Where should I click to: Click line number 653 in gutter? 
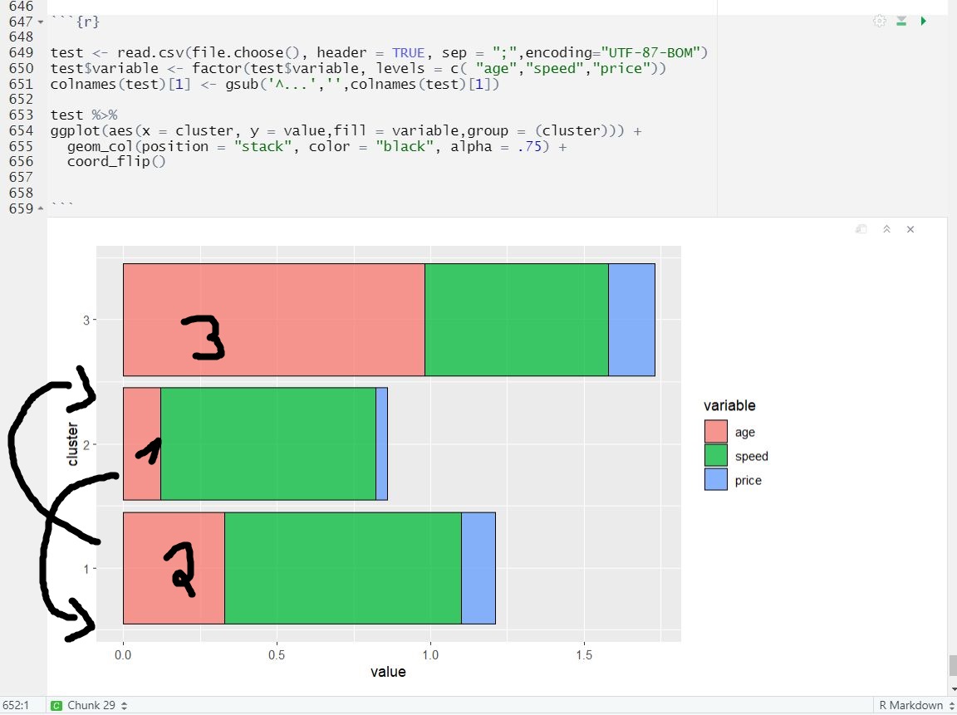coord(22,115)
